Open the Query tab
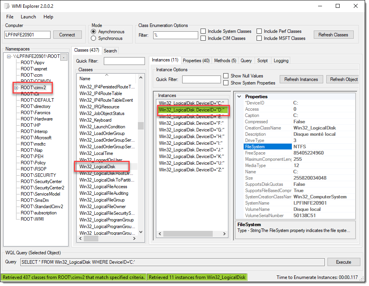The height and width of the screenshot is (286, 369). pos(246,61)
